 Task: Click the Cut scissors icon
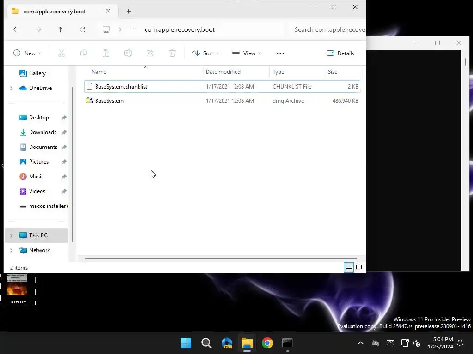[x=61, y=53]
